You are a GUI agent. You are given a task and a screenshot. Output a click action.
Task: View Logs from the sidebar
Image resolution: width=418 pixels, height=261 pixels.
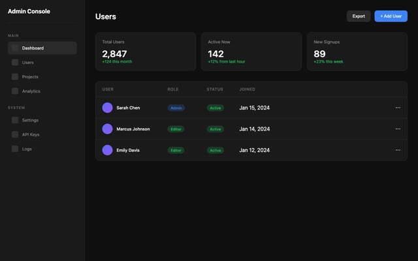pyautogui.click(x=42, y=149)
